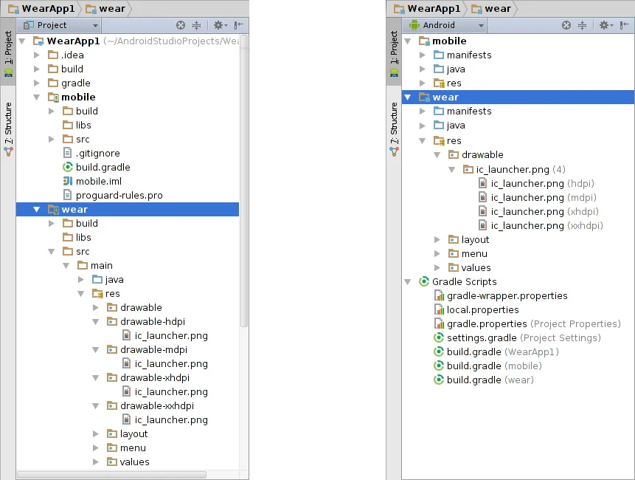Screen dimensions: 635x480
Task: Select ic_launcher.png (hdpi) in Android view
Action: 537,183
